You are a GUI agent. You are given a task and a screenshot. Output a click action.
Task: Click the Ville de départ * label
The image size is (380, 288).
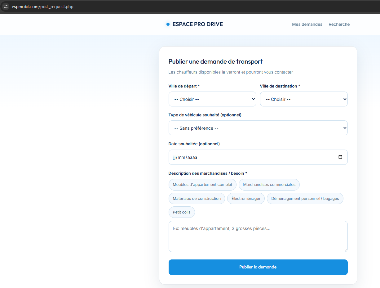(x=184, y=86)
